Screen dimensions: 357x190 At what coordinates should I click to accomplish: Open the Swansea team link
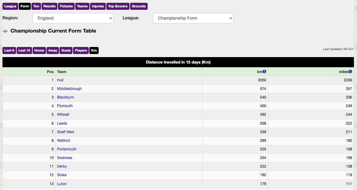(64, 158)
